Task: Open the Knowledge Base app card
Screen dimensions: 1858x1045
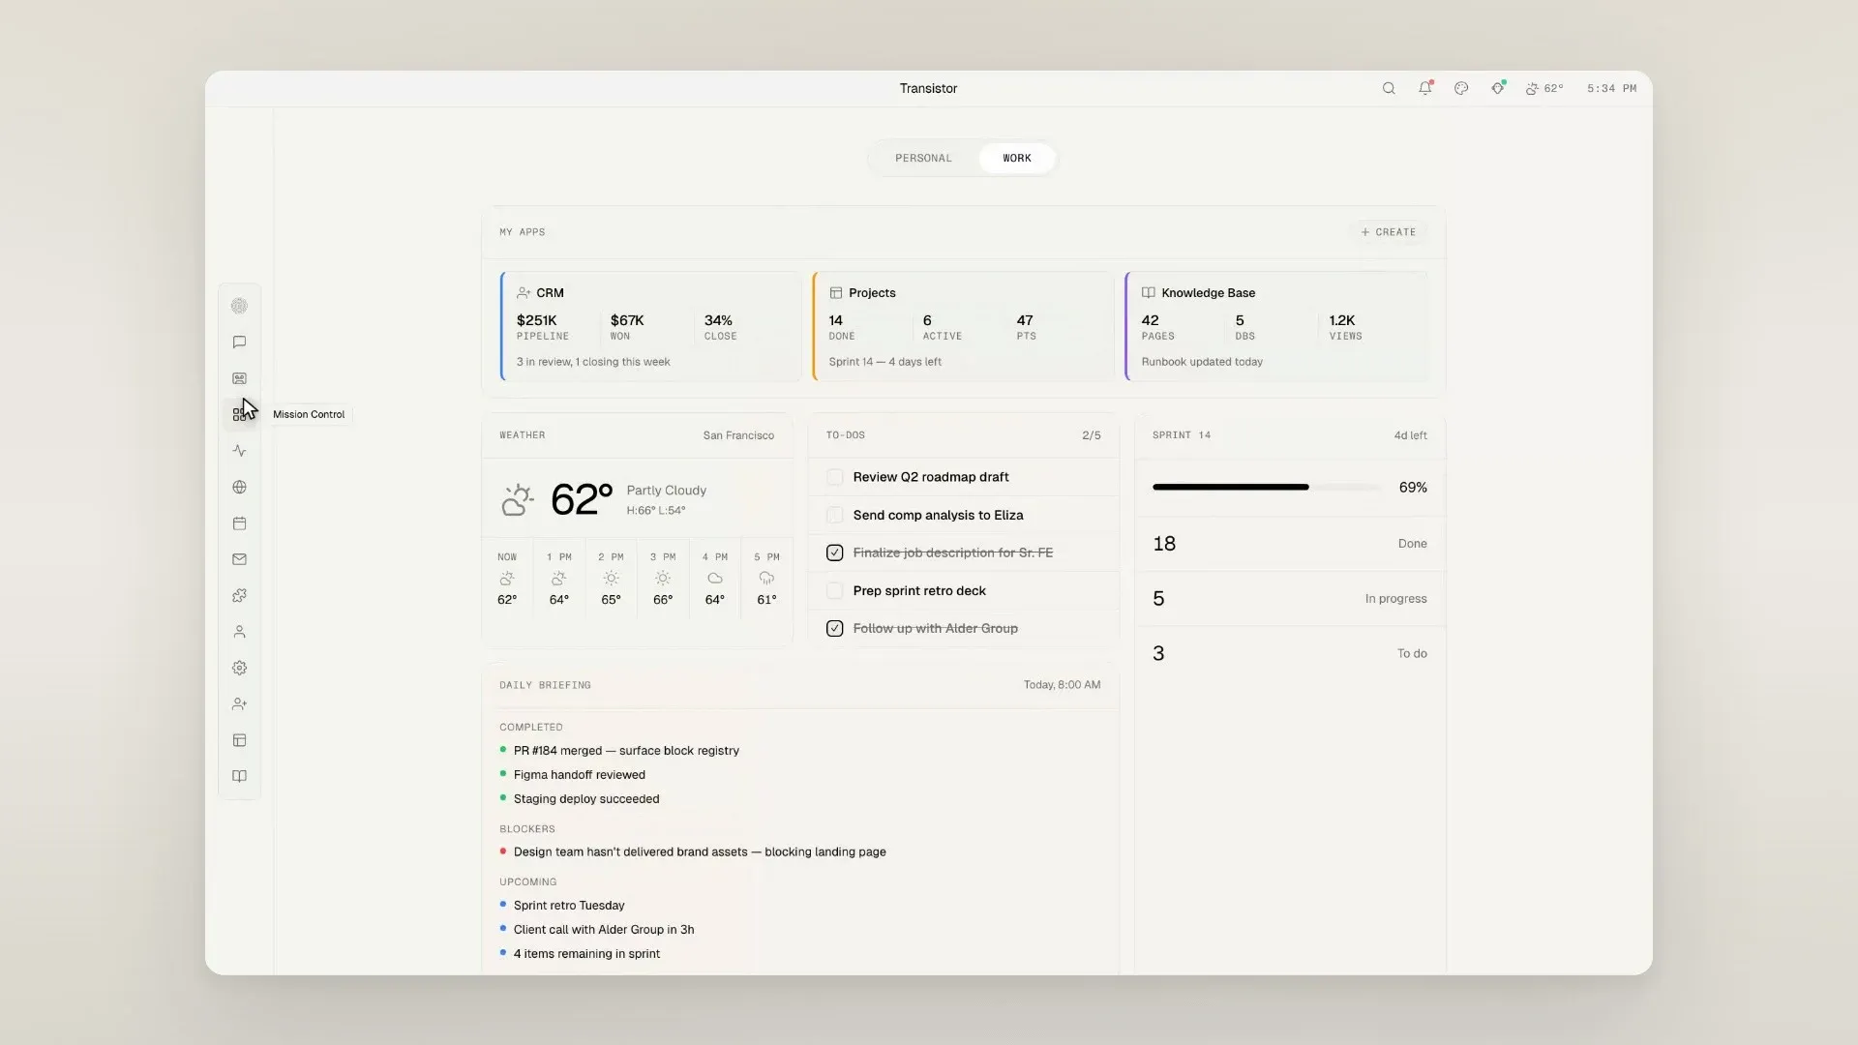Action: 1275,326
